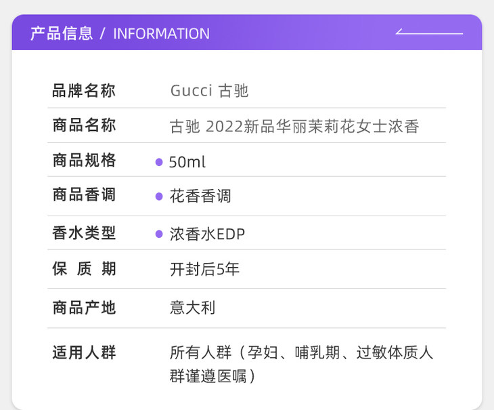
Task: Click the 花香香调 fragrance value
Action: [200, 197]
